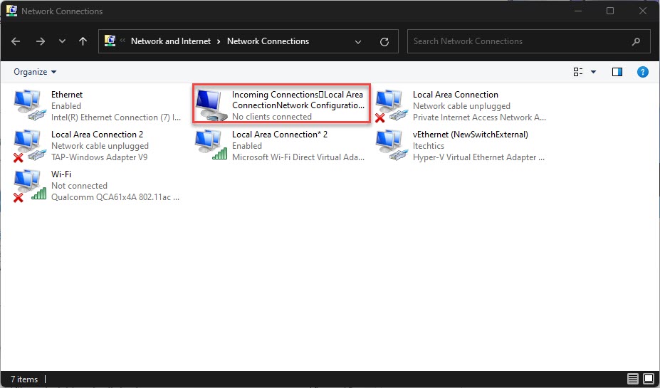Switch to details view in status bar

pos(633,379)
